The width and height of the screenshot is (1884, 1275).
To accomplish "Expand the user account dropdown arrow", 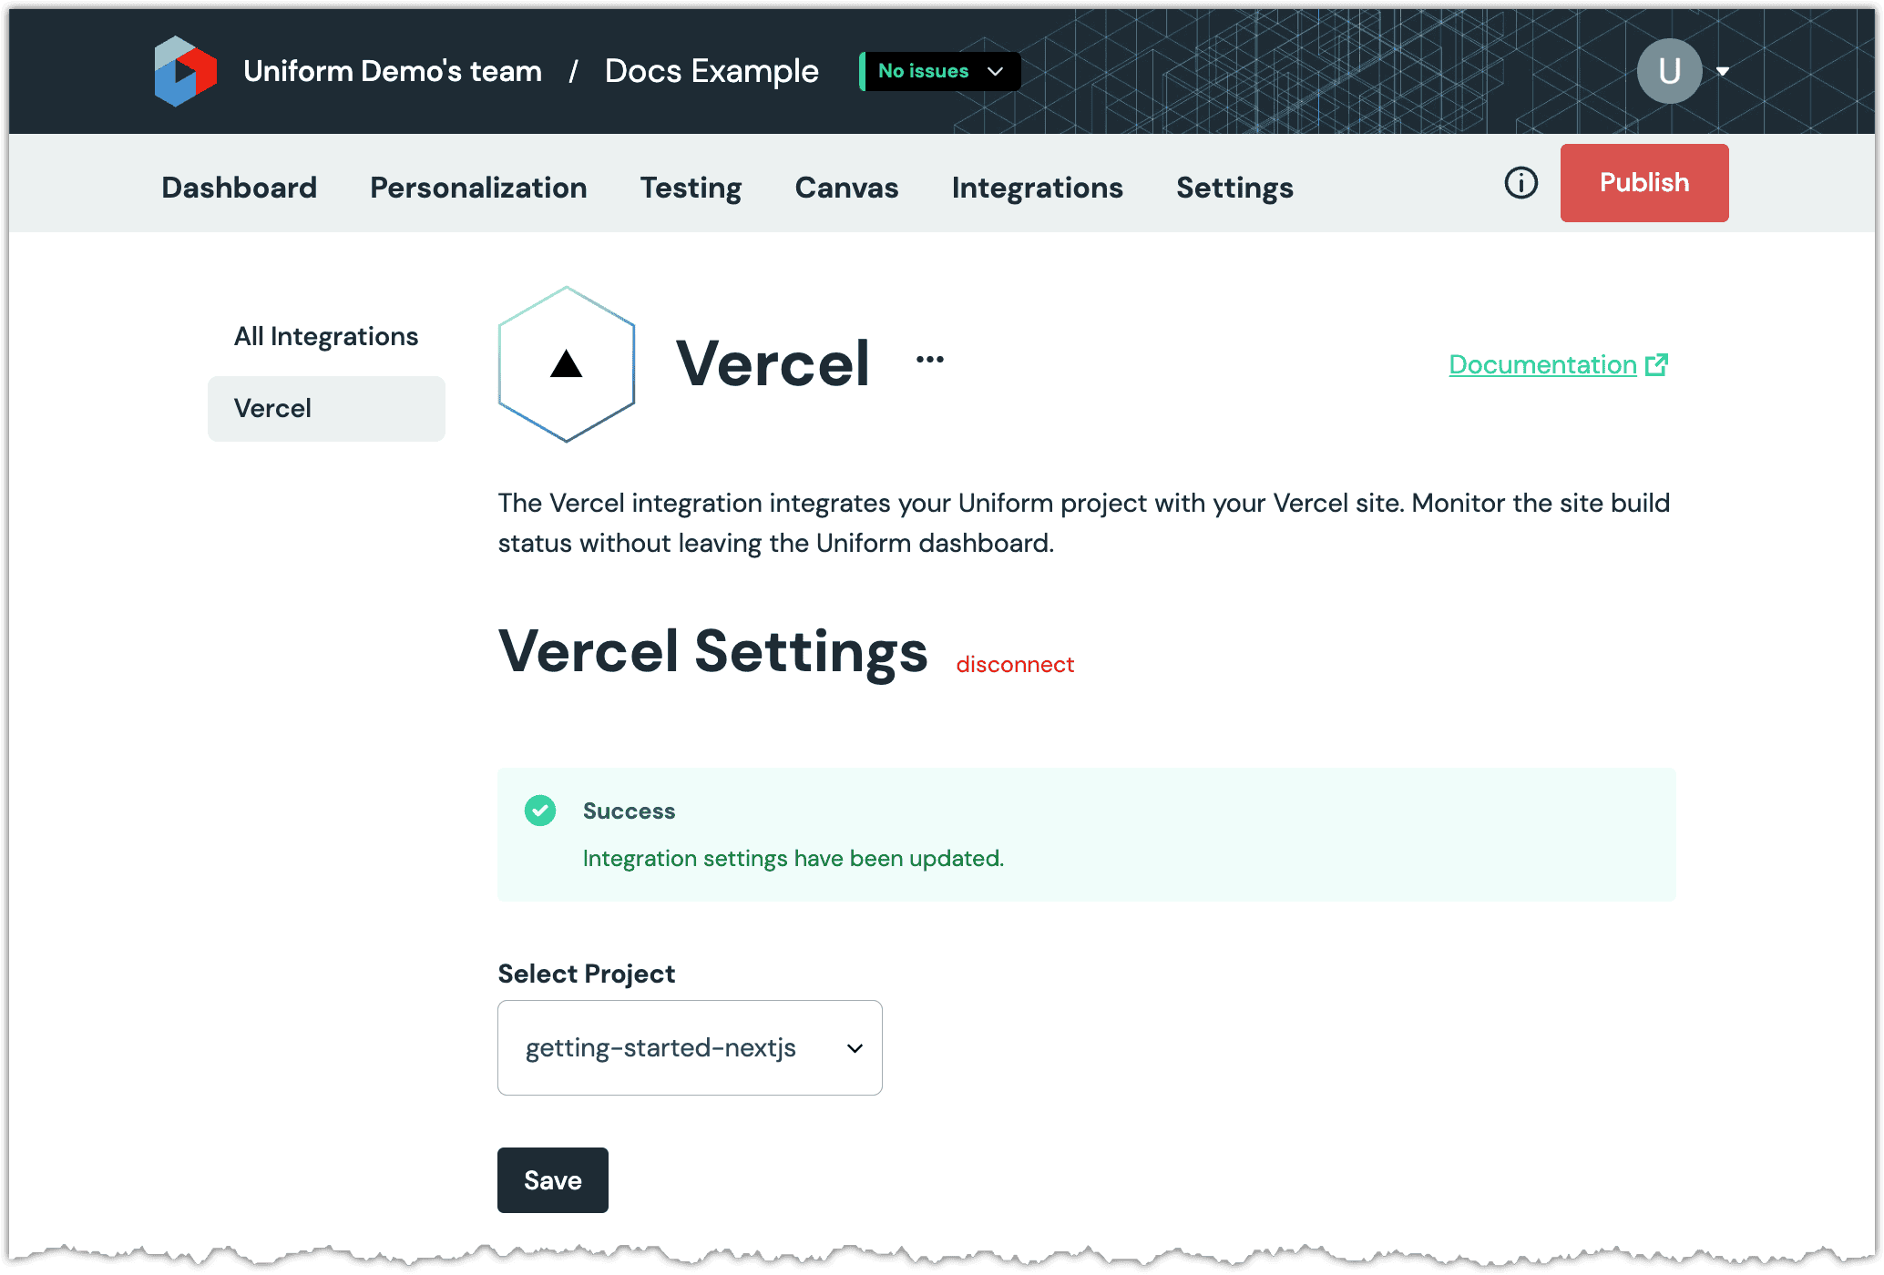I will click(x=1723, y=72).
